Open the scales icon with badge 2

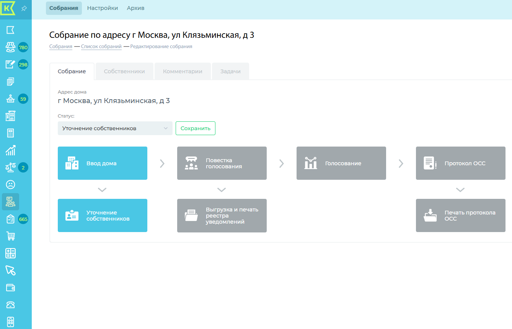[x=10, y=168]
